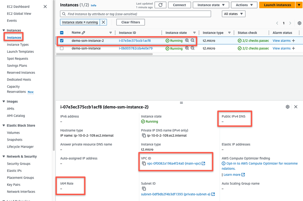Toggle the select-all header checkbox
Screen dimensions: 303x201
(x=62, y=33)
